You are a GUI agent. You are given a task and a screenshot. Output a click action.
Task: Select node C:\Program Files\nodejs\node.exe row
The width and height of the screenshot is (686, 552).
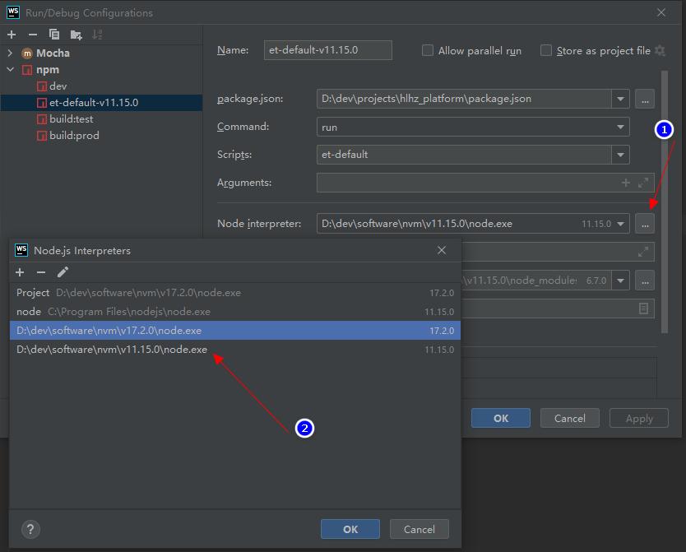pos(235,312)
